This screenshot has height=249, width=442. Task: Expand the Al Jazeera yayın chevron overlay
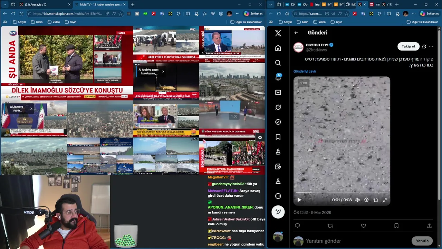[x=31, y=109]
